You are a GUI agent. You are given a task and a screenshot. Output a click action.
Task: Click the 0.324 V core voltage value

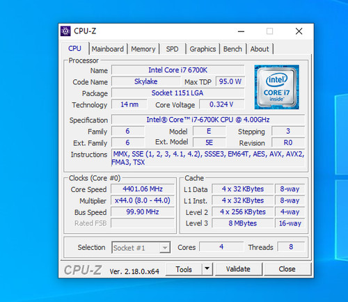222,104
